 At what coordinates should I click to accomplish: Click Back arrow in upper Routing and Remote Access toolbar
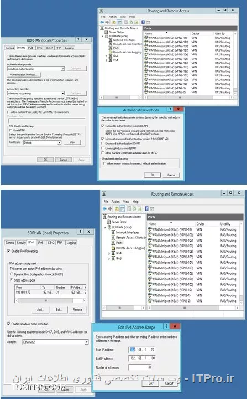pos(102,22)
